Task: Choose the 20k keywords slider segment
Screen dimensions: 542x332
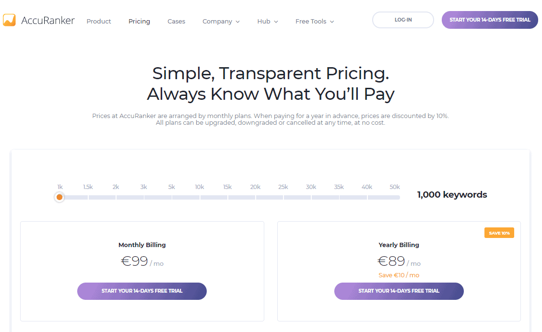Action: [256, 197]
